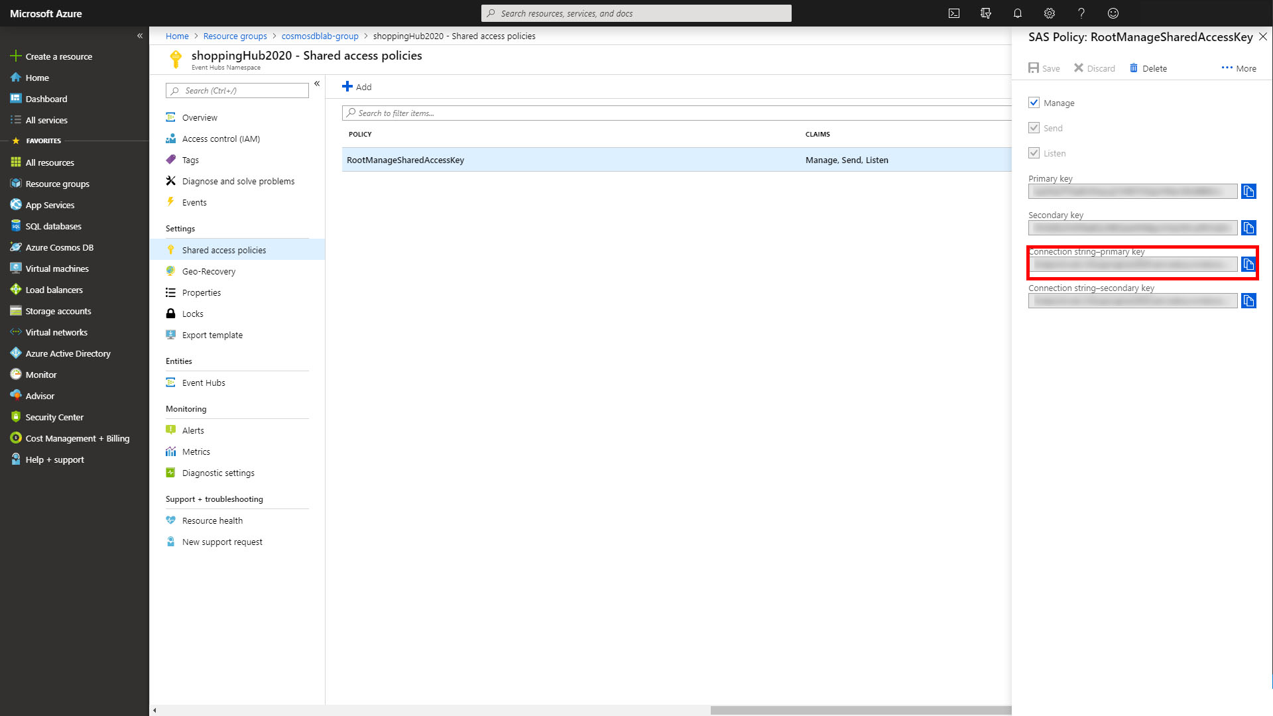Click the global search resources box

(636, 13)
